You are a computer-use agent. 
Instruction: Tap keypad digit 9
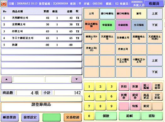pos(112,106)
